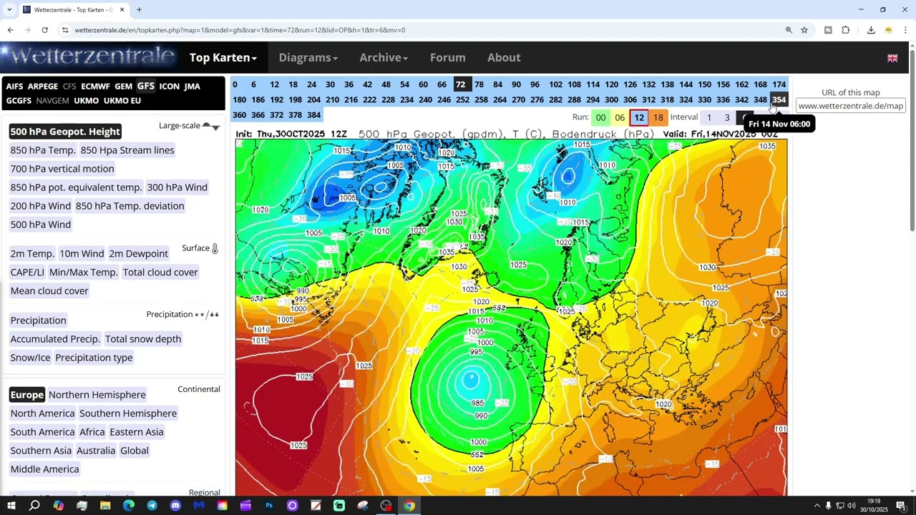Open File Explorer from the taskbar
916x515 pixels.
pyautogui.click(x=105, y=506)
